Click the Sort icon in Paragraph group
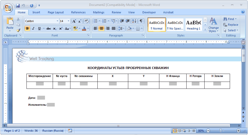The width and height of the screenshot is (248, 135). (134, 21)
